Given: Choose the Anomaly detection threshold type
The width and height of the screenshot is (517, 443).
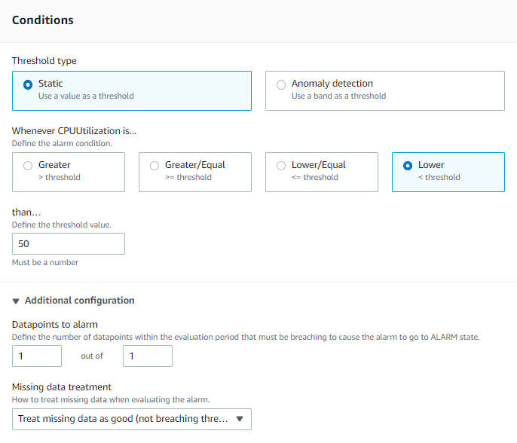Looking at the screenshot, I should pyautogui.click(x=281, y=84).
